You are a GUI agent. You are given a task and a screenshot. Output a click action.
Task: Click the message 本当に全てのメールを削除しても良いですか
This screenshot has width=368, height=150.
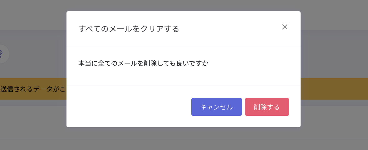point(143,63)
